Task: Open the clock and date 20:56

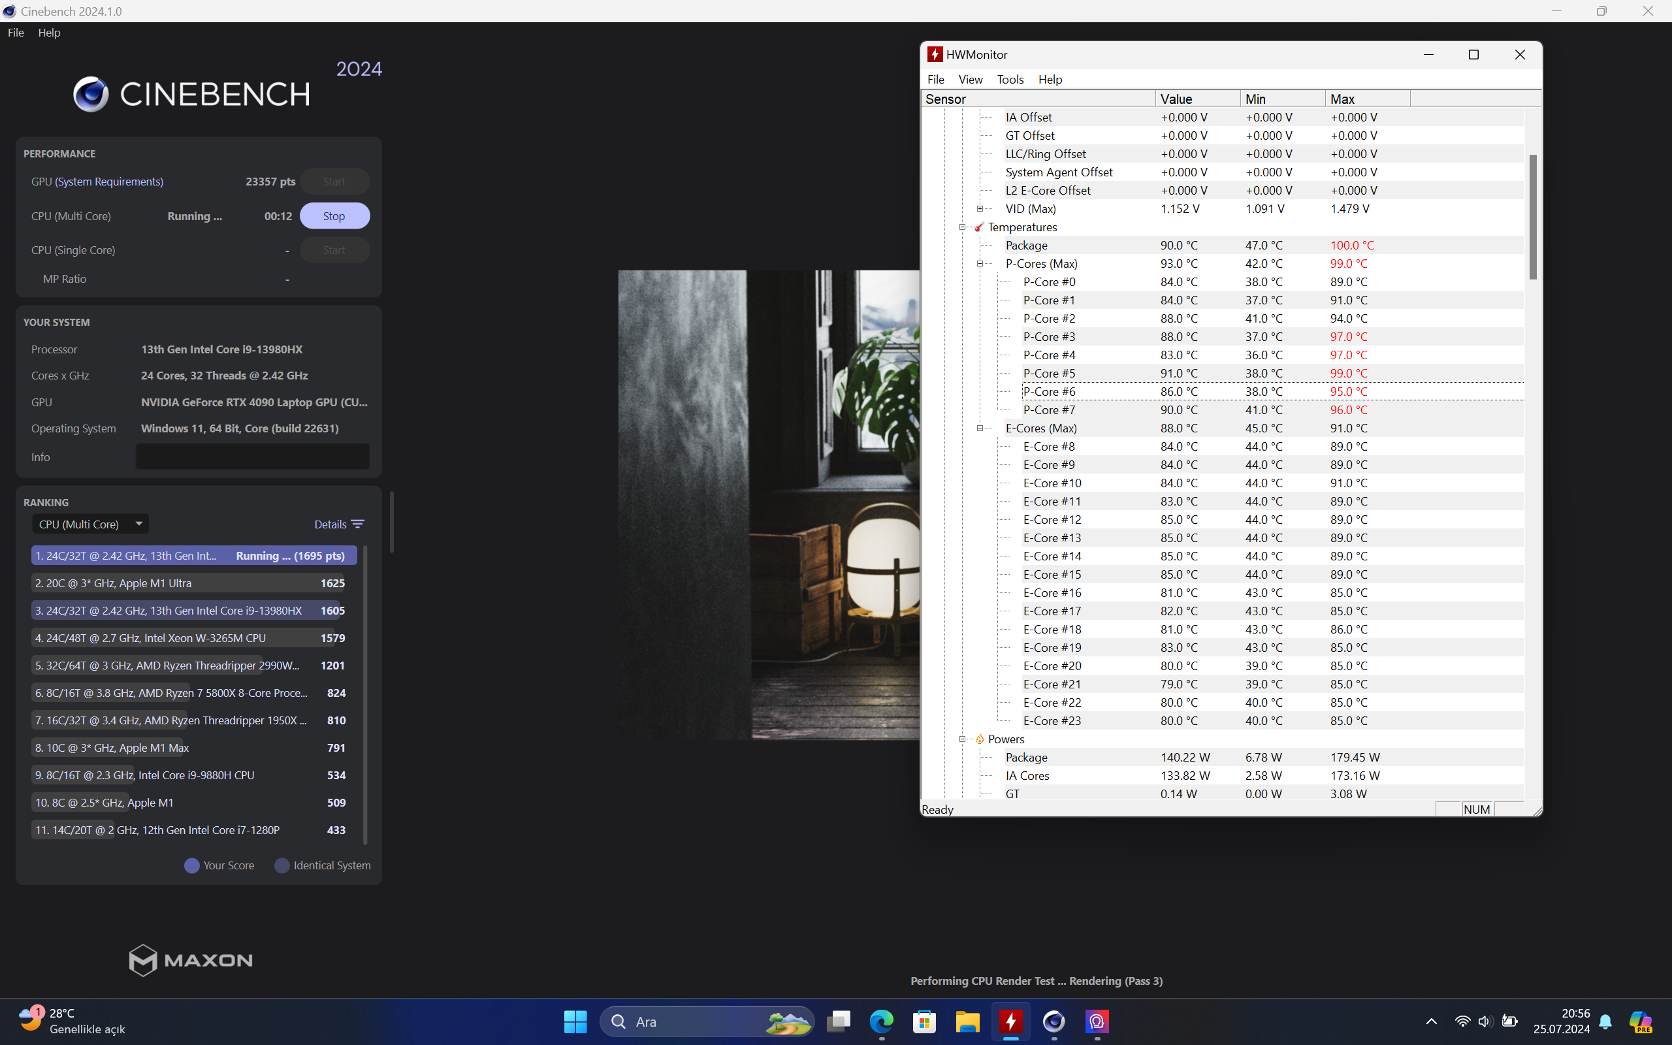Action: pos(1562,1021)
